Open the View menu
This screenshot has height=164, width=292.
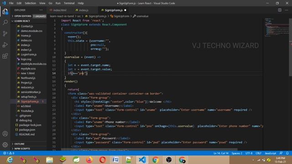42,3
